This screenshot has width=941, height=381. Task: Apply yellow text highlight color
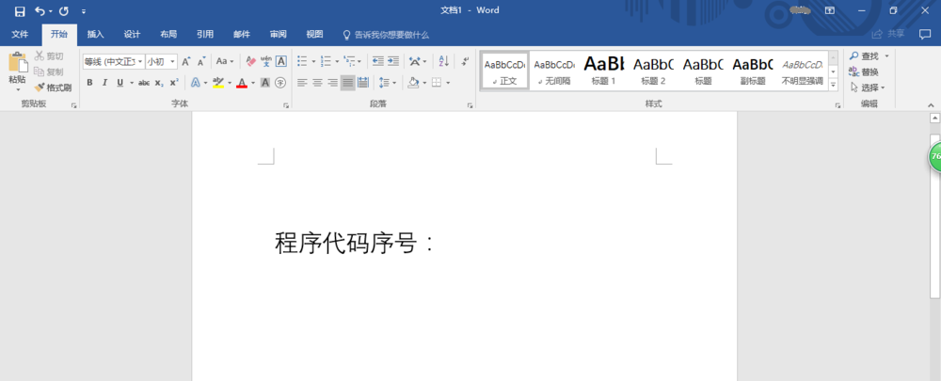[218, 83]
